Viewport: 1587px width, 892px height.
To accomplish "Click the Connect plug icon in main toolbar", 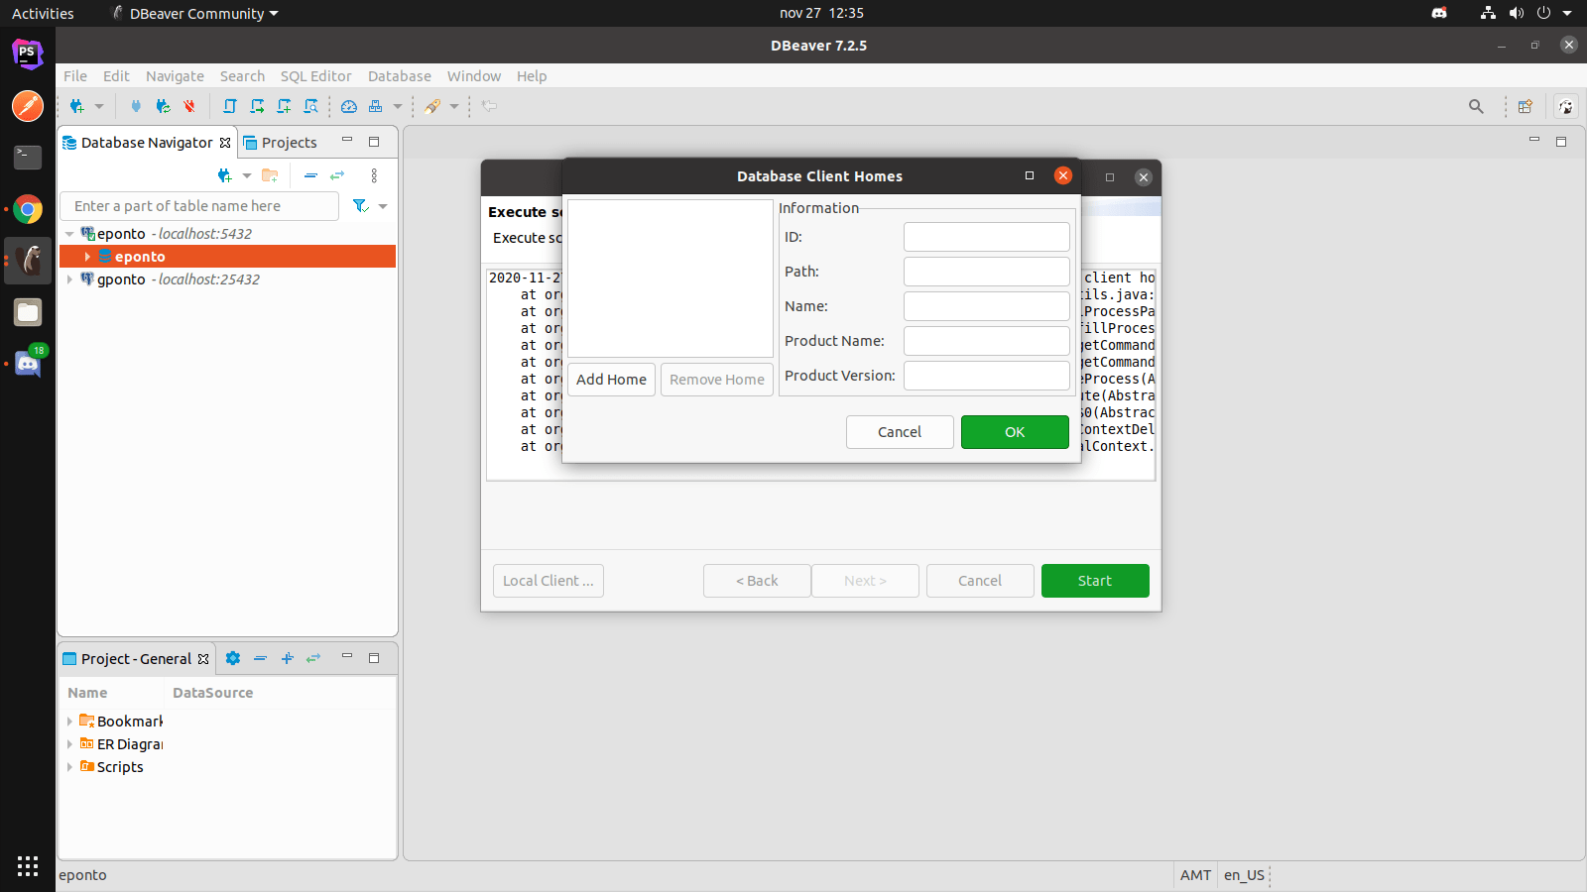I will 136,106.
